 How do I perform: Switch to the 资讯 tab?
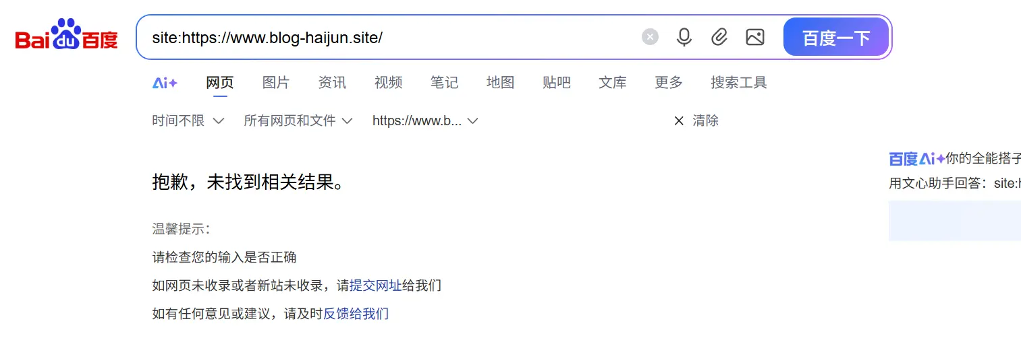332,83
